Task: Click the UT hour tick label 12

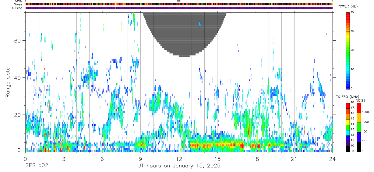Action: pyautogui.click(x=179, y=159)
